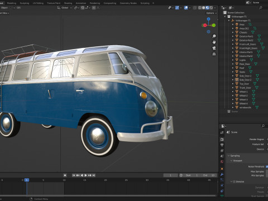The image size is (268, 201).
Task: Toggle snapping magnet icon
Action: click(83, 8)
